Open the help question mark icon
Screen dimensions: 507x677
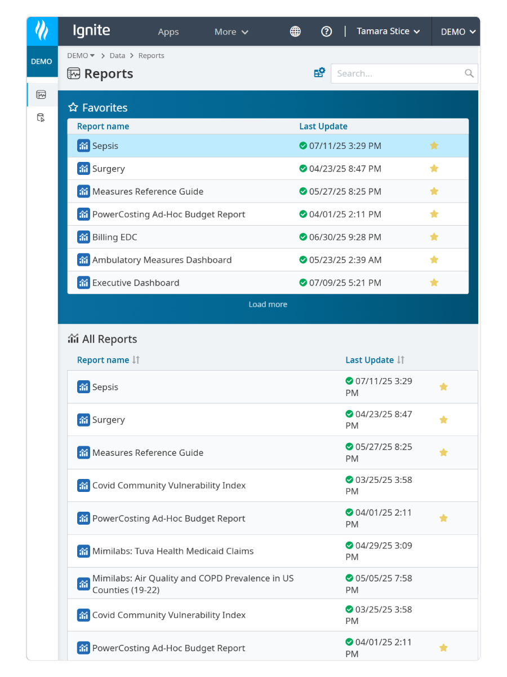326,32
